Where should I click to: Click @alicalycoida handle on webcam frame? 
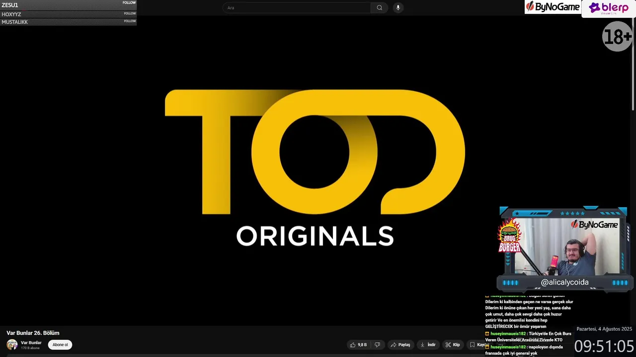(x=564, y=282)
